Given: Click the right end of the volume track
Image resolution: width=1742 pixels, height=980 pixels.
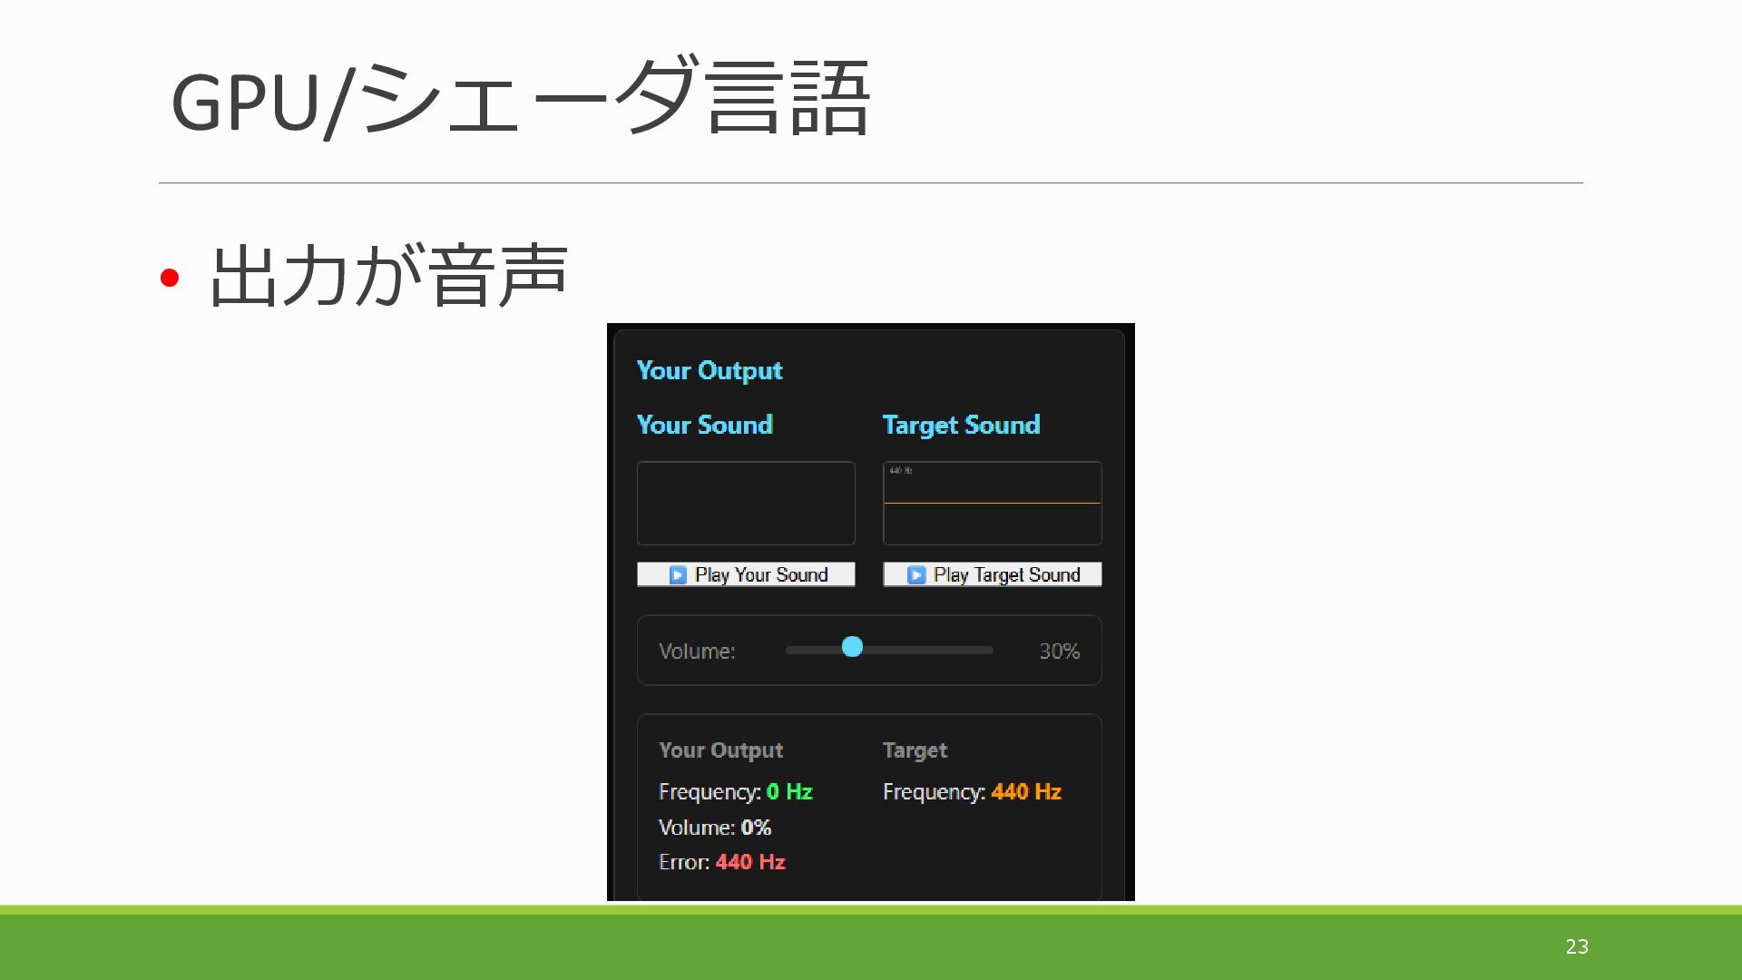Looking at the screenshot, I should click(989, 650).
